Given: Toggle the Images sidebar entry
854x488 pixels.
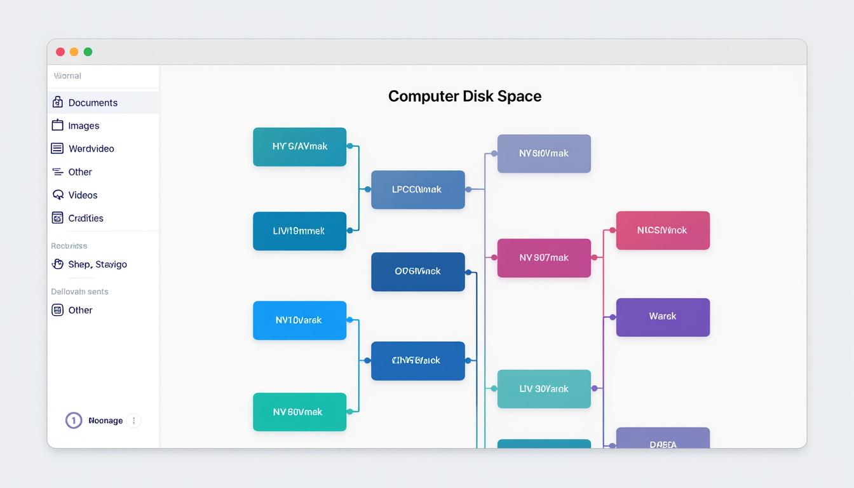Looking at the screenshot, I should tap(84, 125).
